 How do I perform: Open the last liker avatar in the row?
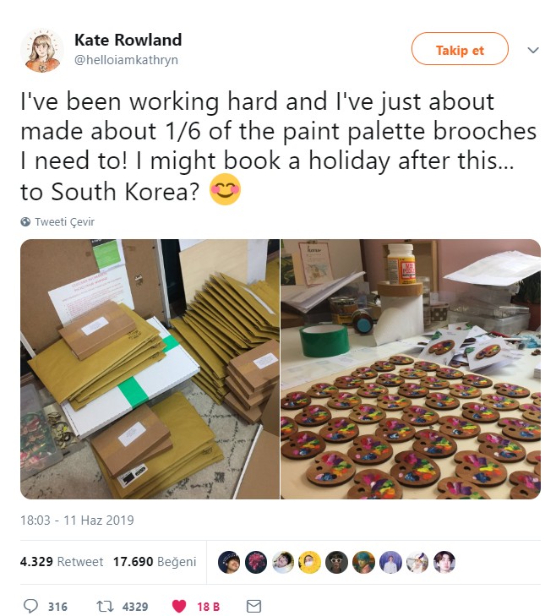(444, 562)
